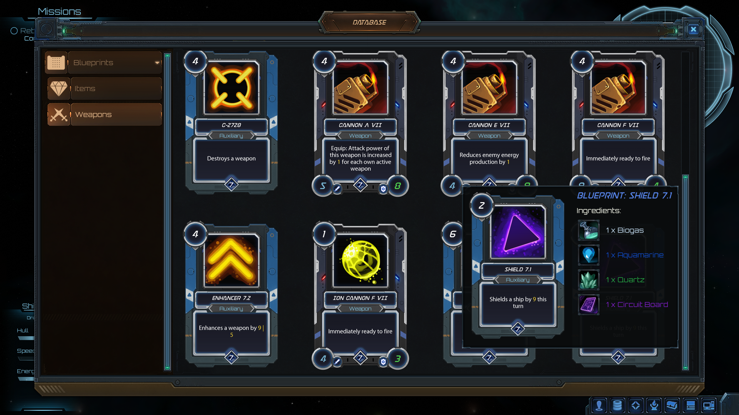Screen dimensions: 739x415
Task: Close the Database window
Action: [693, 30]
